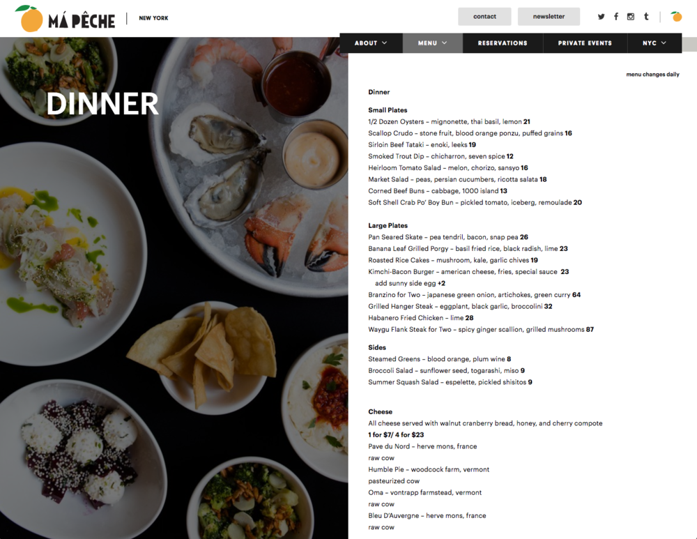Click the Má Pêche peach logo
Viewport: 697px width, 539px height.
[x=29, y=19]
